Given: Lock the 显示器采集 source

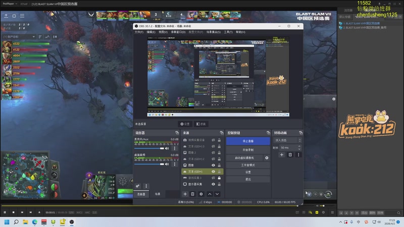Looking at the screenshot, I should coord(219,184).
